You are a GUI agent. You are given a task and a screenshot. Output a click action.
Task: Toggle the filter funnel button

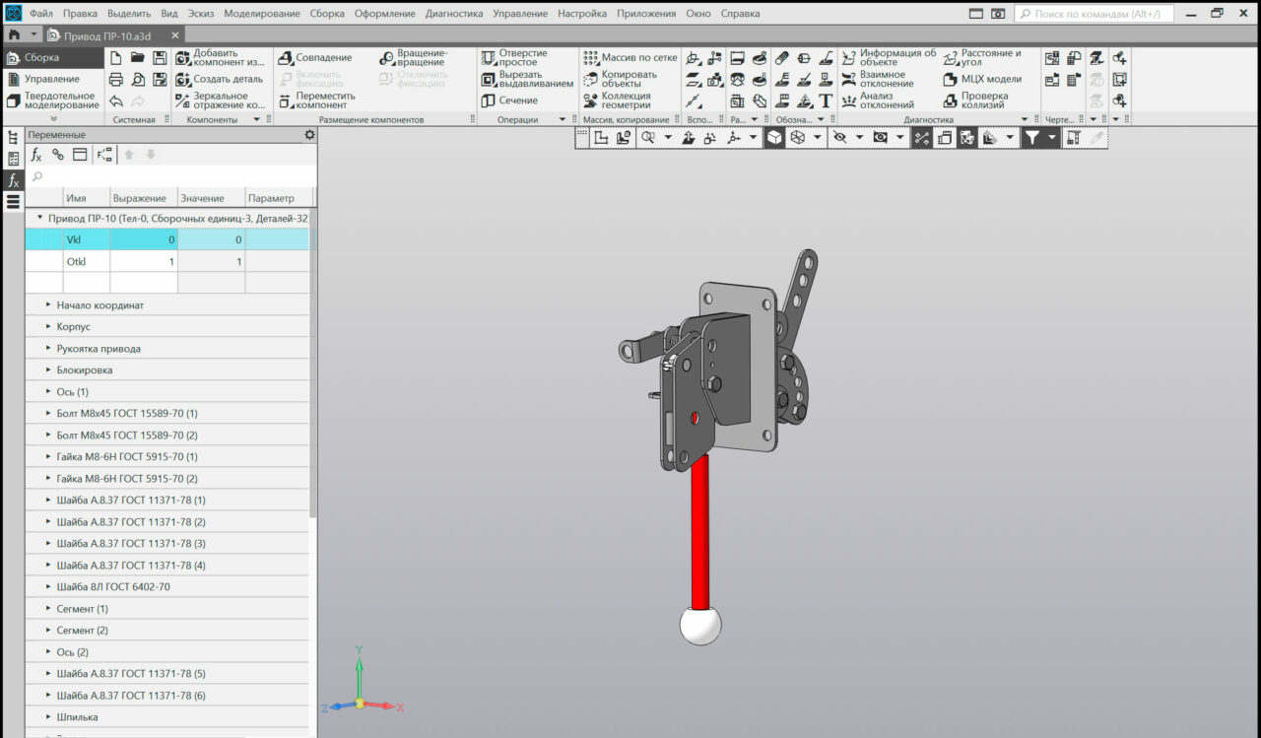pos(1031,138)
